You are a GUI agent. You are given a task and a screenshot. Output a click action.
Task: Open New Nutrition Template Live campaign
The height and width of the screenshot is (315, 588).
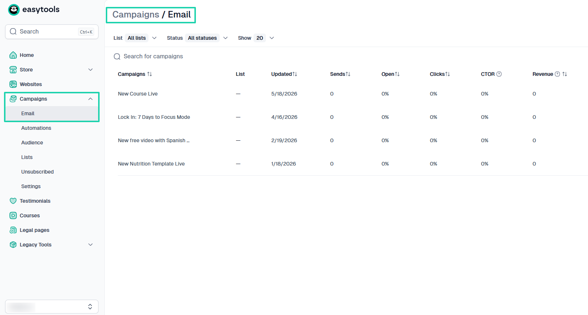151,164
